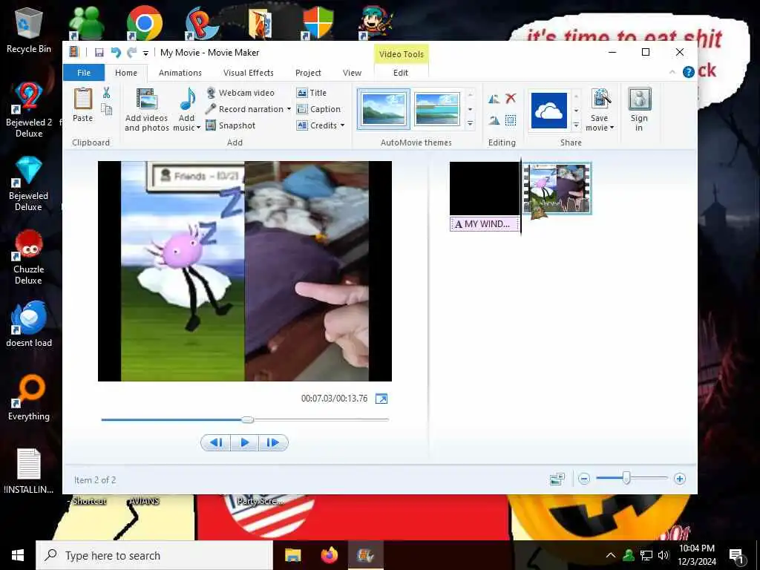Screen dimensions: 760x570
Task: Switch to the Visual Effects tab
Action: tap(248, 73)
